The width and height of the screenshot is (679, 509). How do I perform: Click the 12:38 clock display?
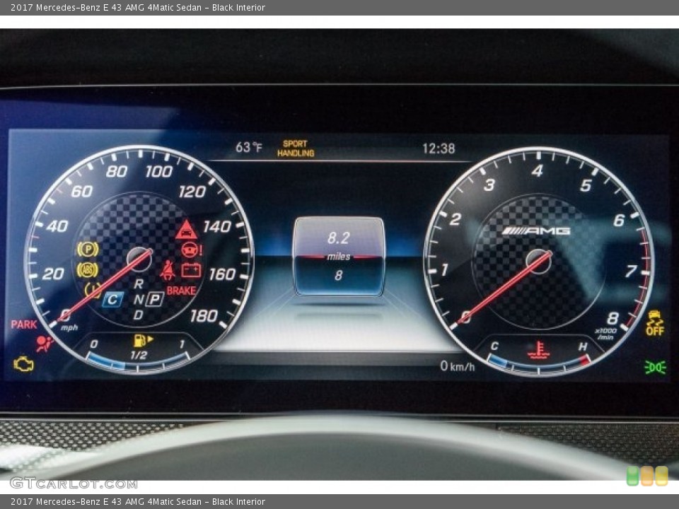[x=439, y=149]
